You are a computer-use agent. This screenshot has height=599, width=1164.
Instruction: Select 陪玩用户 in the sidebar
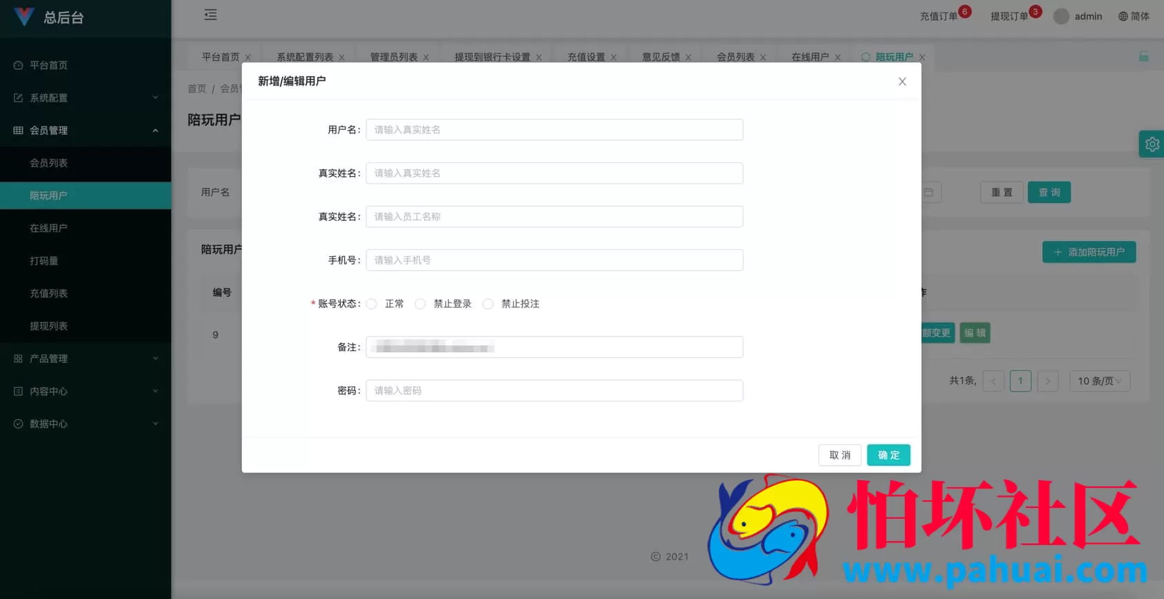[x=86, y=196]
